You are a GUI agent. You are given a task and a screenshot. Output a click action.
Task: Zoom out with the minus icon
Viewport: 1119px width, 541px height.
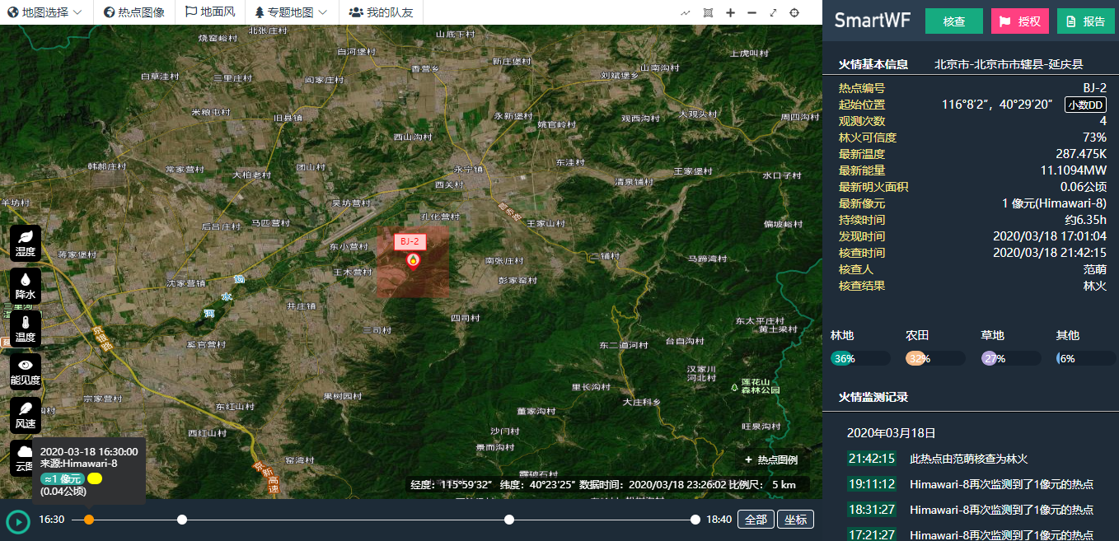coord(751,12)
